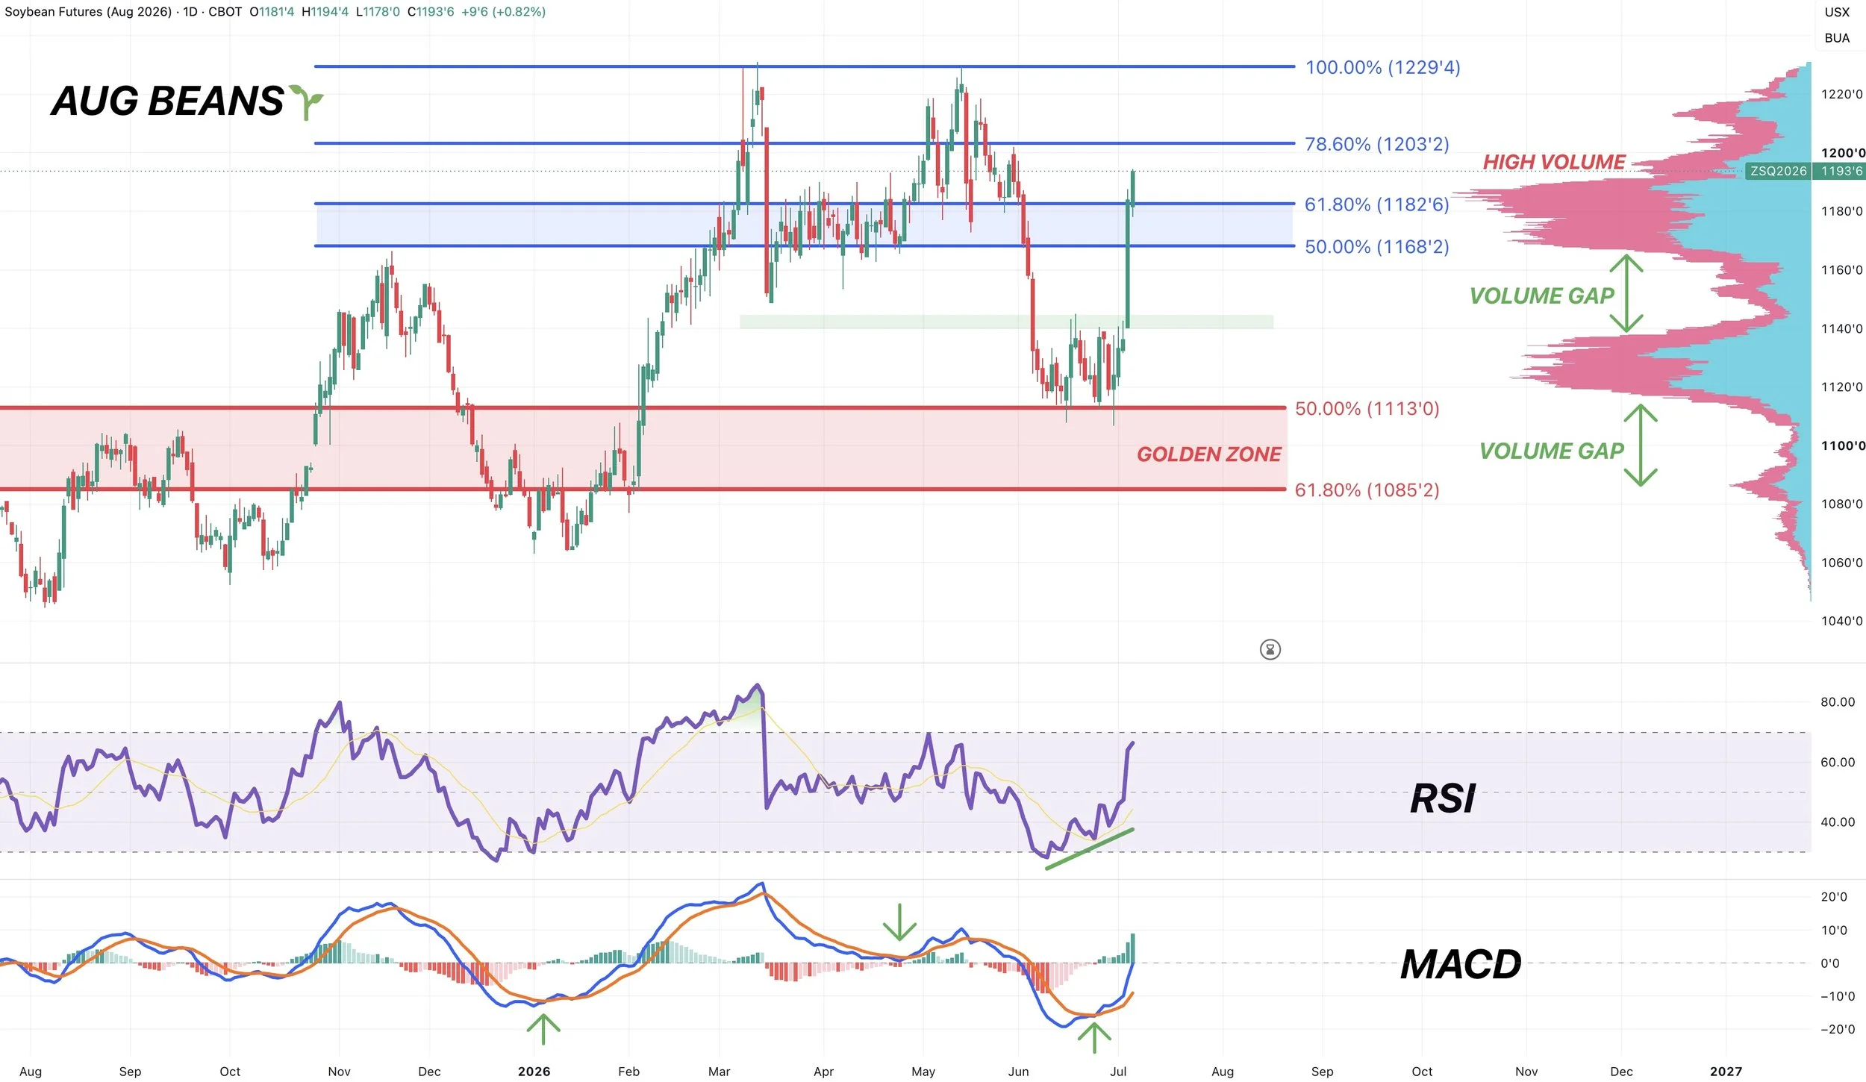
Task: Click 1160'0 on the price axis
Action: click(x=1841, y=270)
